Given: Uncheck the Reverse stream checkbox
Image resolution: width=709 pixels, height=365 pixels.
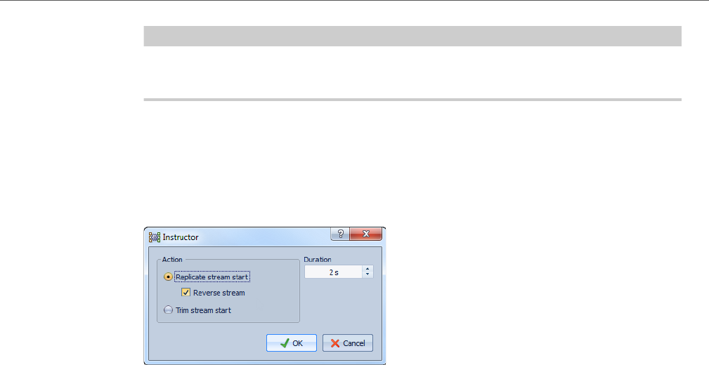Looking at the screenshot, I should (186, 292).
